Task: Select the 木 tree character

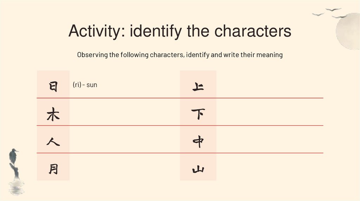Action: pyautogui.click(x=53, y=115)
